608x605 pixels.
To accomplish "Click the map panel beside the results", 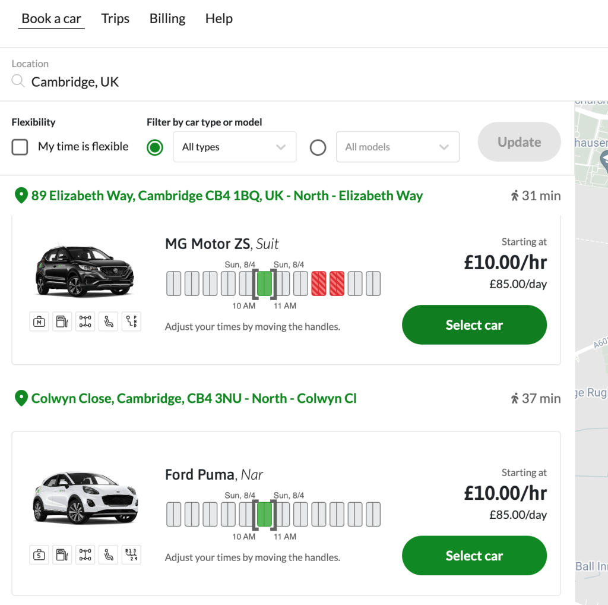I will (591, 352).
